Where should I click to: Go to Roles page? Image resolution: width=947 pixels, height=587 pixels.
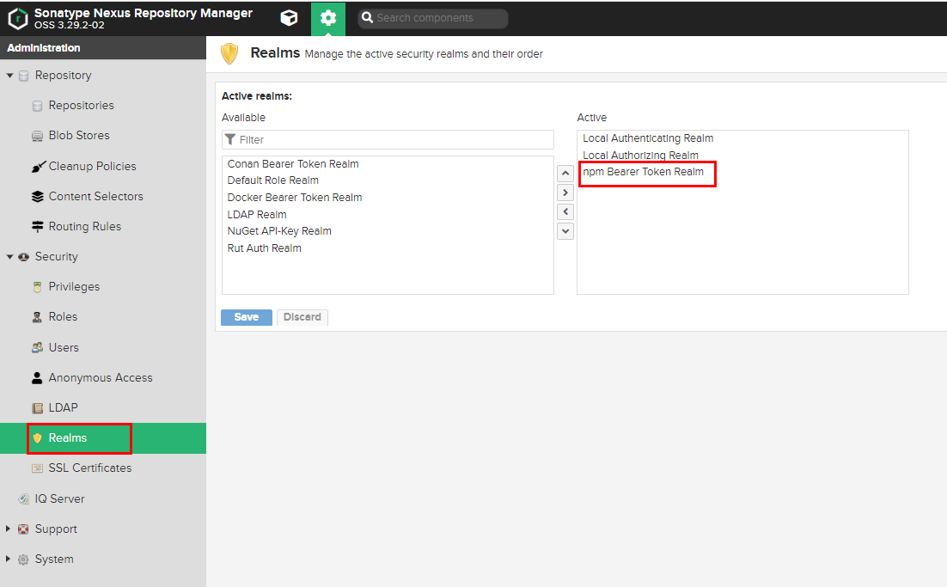(x=63, y=316)
